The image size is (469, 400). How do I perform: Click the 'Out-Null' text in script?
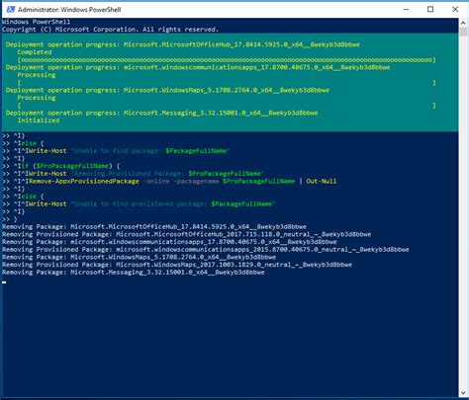point(322,181)
